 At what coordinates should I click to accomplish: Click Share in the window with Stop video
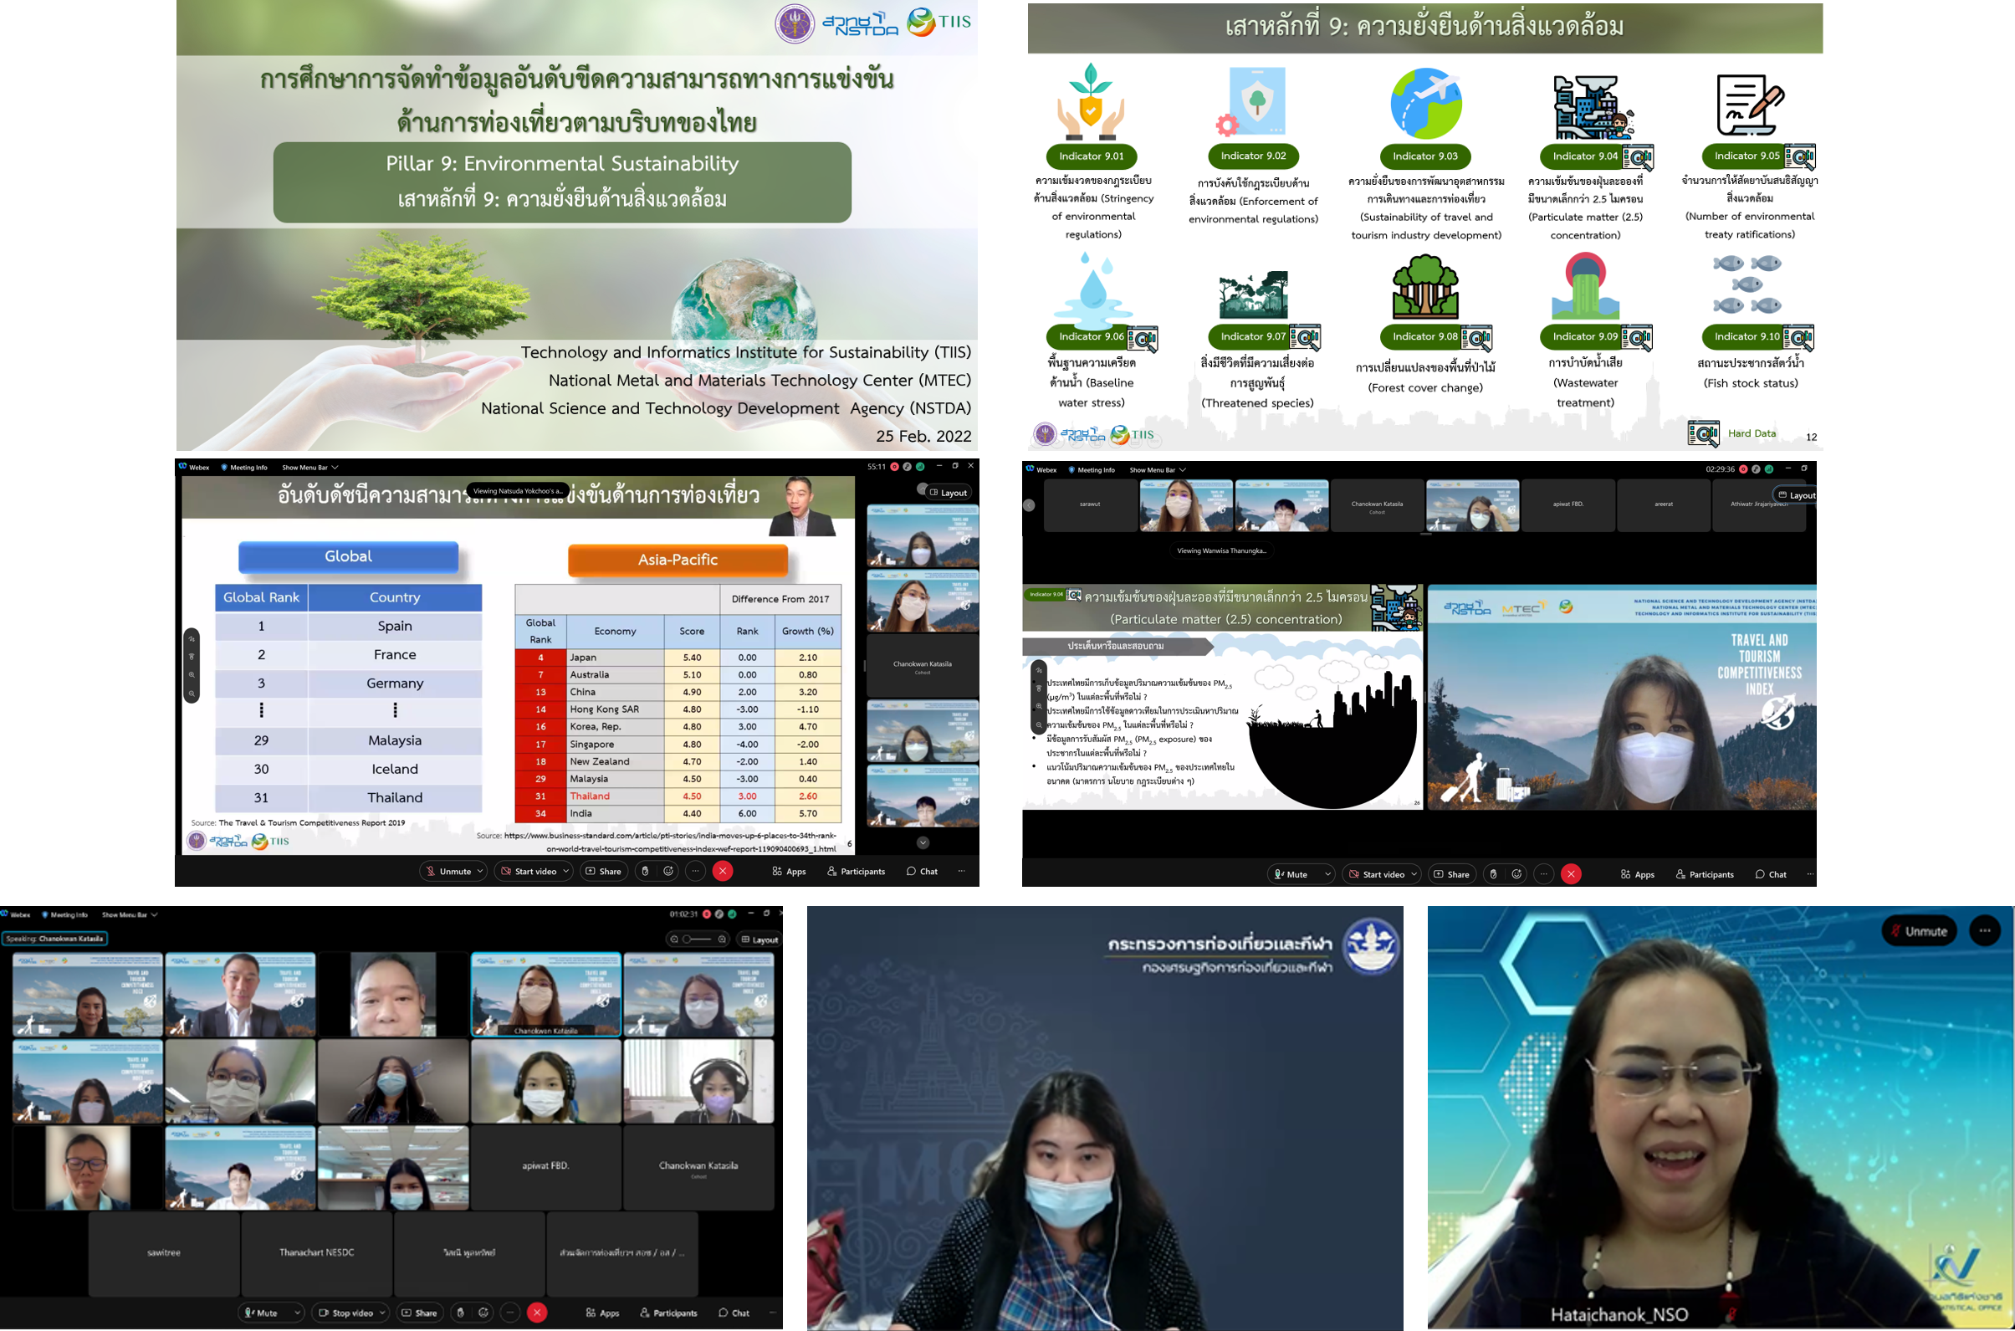click(x=419, y=1313)
